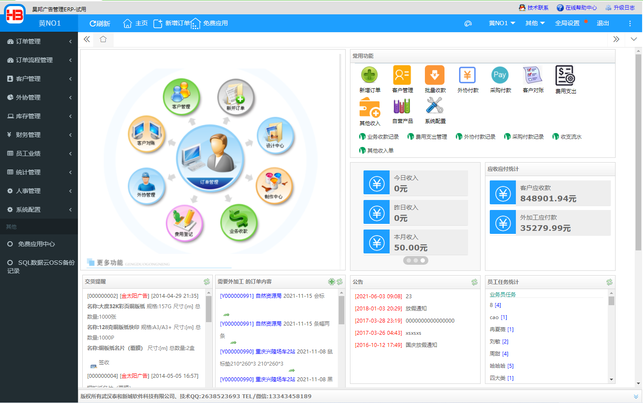Expand 客户管理 sidebar menu
This screenshot has height=403, width=643.
[39, 79]
